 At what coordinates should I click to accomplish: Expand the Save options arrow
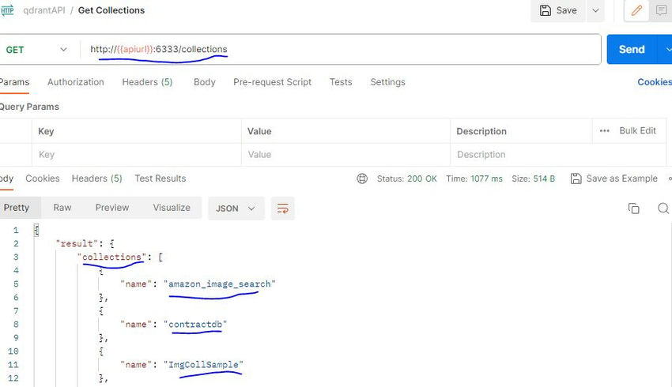(x=595, y=10)
